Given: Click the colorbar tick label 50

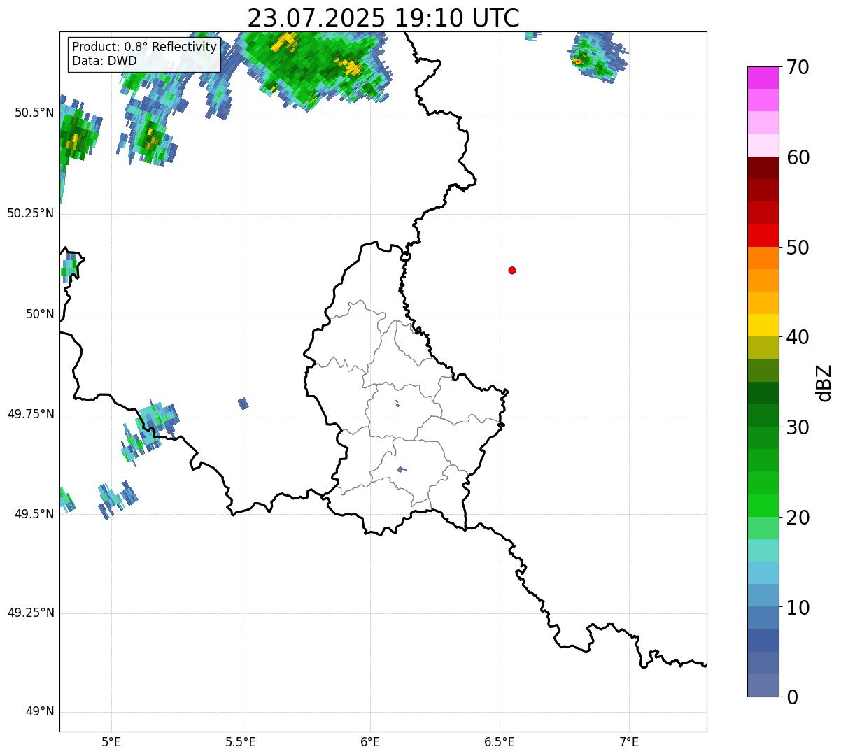Looking at the screenshot, I should click(798, 248).
